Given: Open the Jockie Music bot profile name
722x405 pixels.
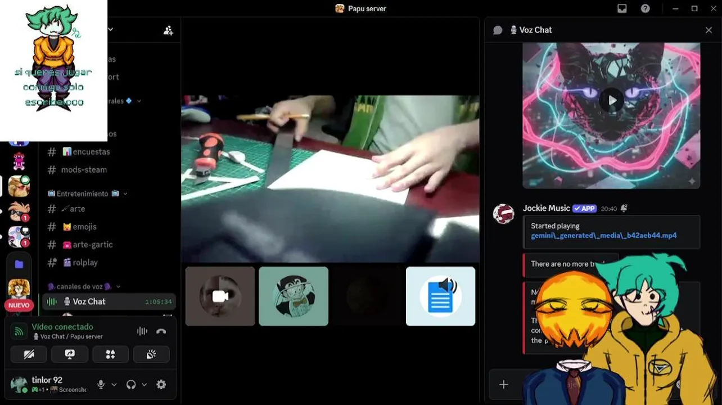Looking at the screenshot, I should click(547, 208).
